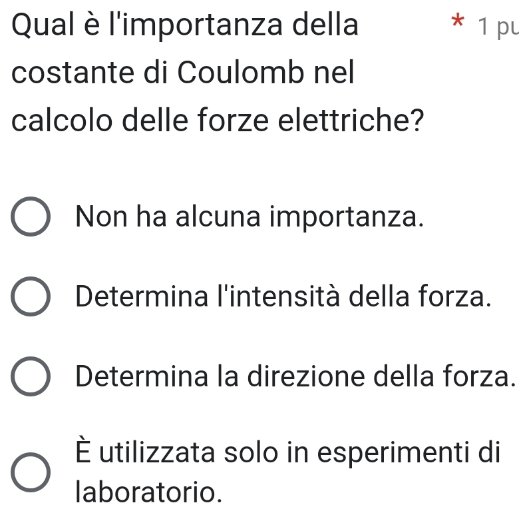Click the question line 'calcolo delle forze elettriche?'
The width and height of the screenshot is (519, 507).
tap(218, 121)
